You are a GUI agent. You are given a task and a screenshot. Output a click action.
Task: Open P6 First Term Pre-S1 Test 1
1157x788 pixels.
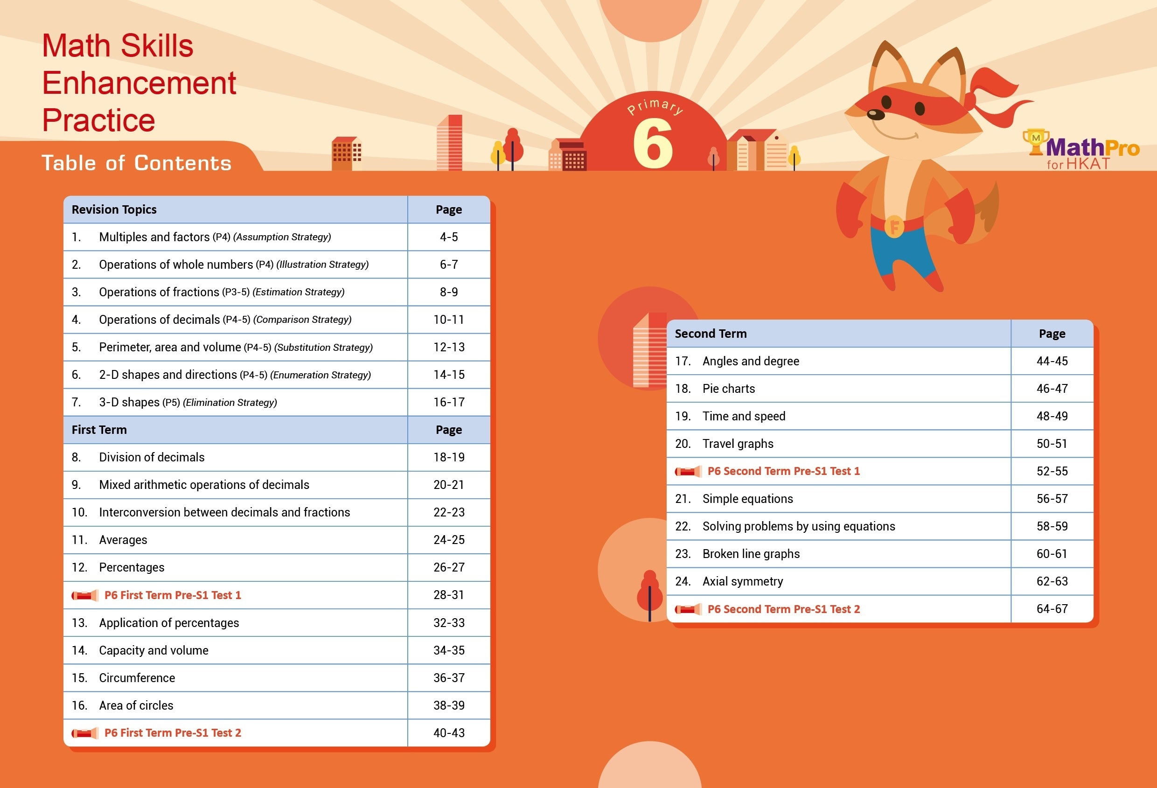point(173,595)
